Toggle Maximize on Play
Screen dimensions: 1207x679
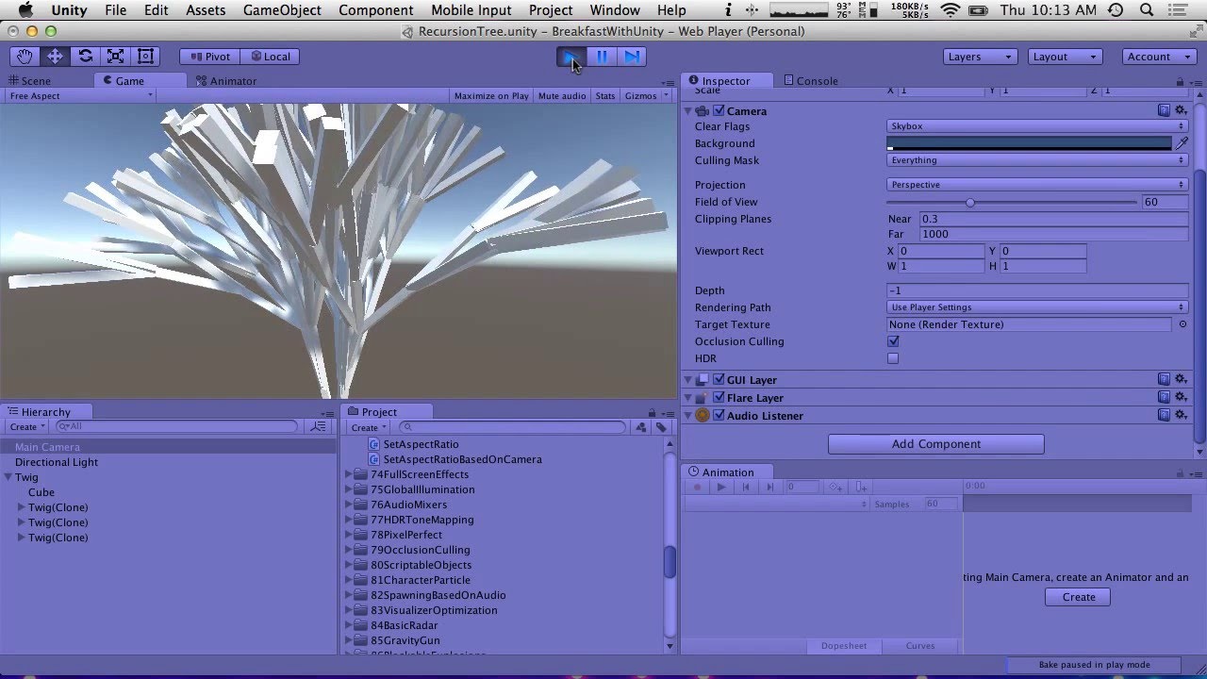point(491,96)
